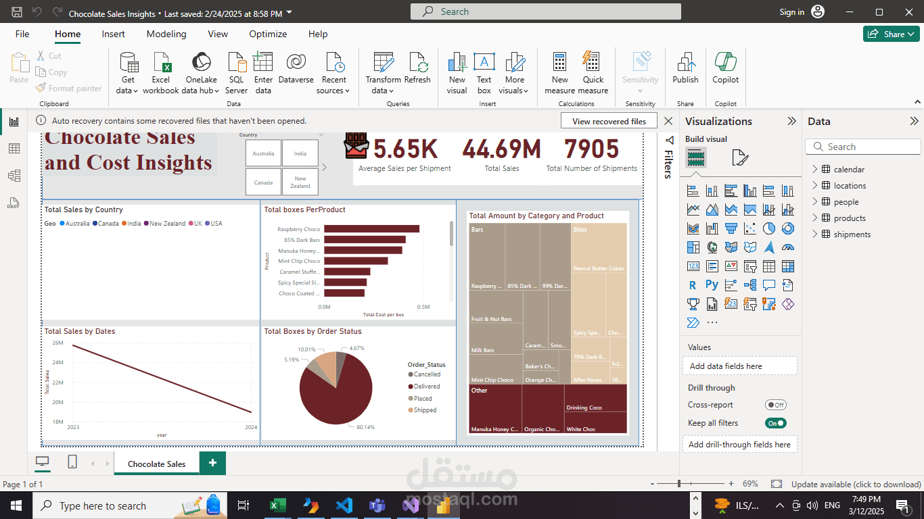Expand the calendar table
This screenshot has height=519, width=924.
pyautogui.click(x=815, y=170)
